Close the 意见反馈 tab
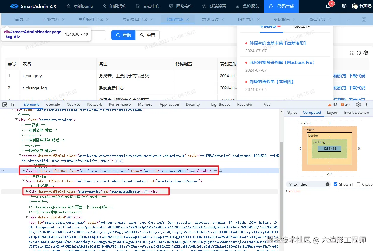 [x=223, y=19]
